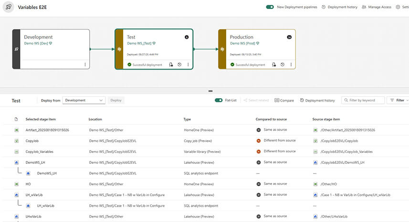Open deployment history icon on Test stage card
The image size is (409, 222).
[179, 65]
